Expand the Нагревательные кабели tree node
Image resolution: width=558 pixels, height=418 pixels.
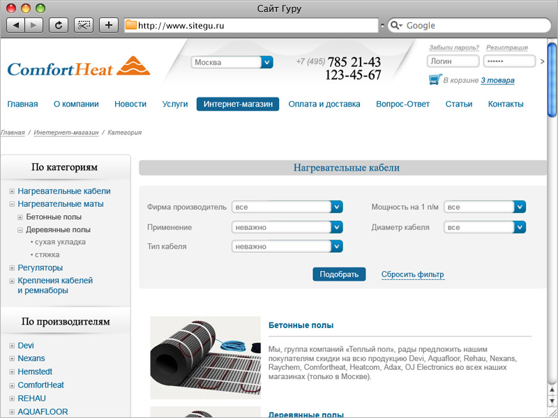(x=12, y=192)
